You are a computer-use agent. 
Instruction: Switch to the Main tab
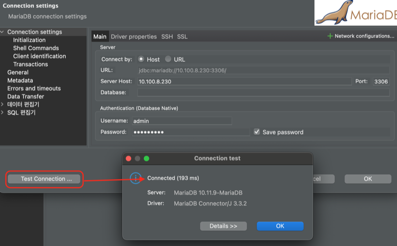100,37
